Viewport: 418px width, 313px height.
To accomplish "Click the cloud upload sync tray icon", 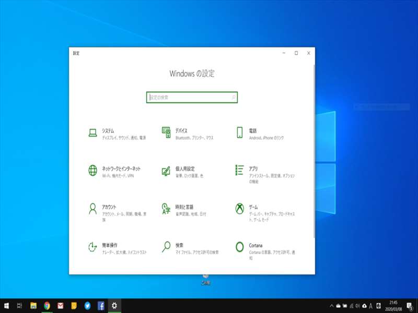I will pyautogui.click(x=364, y=306).
